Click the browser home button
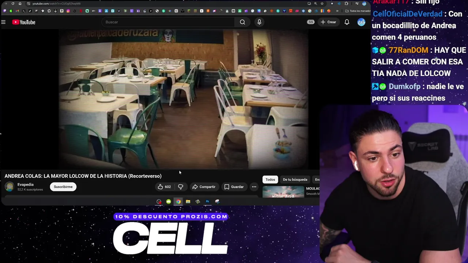The image size is (468, 263). (x=20, y=4)
